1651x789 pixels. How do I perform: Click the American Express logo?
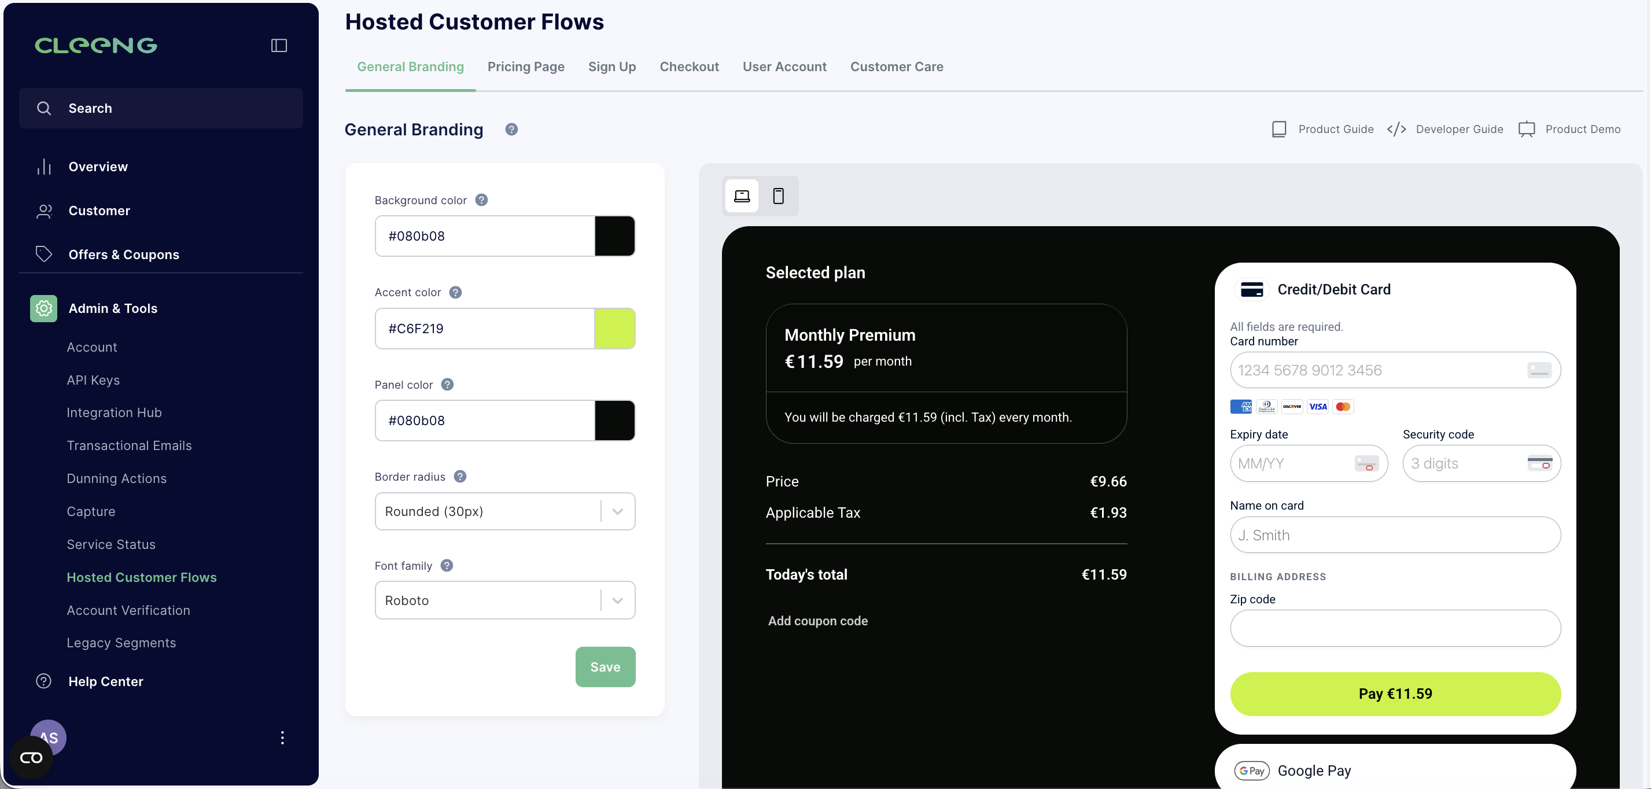[1241, 406]
